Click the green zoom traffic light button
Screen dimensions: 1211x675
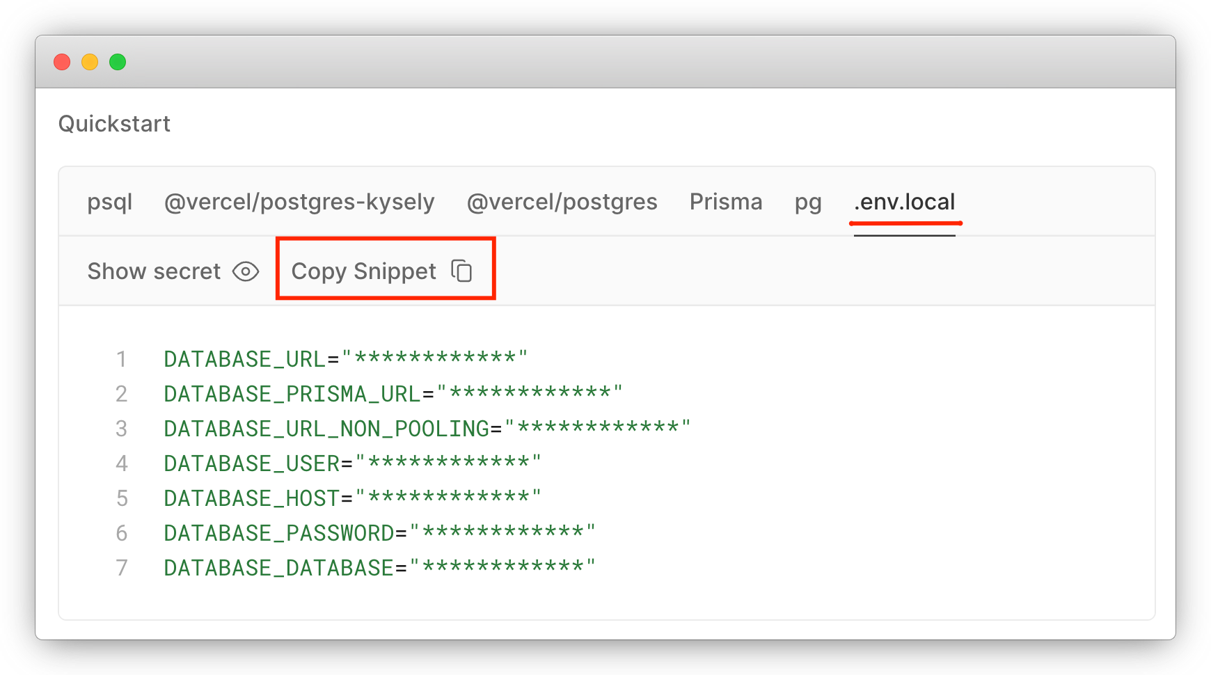tap(118, 62)
